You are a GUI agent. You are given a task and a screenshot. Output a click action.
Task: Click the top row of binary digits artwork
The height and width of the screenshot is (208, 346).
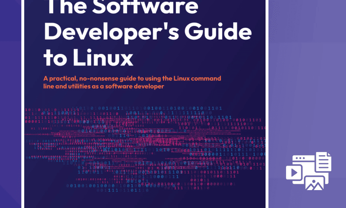pos(144,108)
